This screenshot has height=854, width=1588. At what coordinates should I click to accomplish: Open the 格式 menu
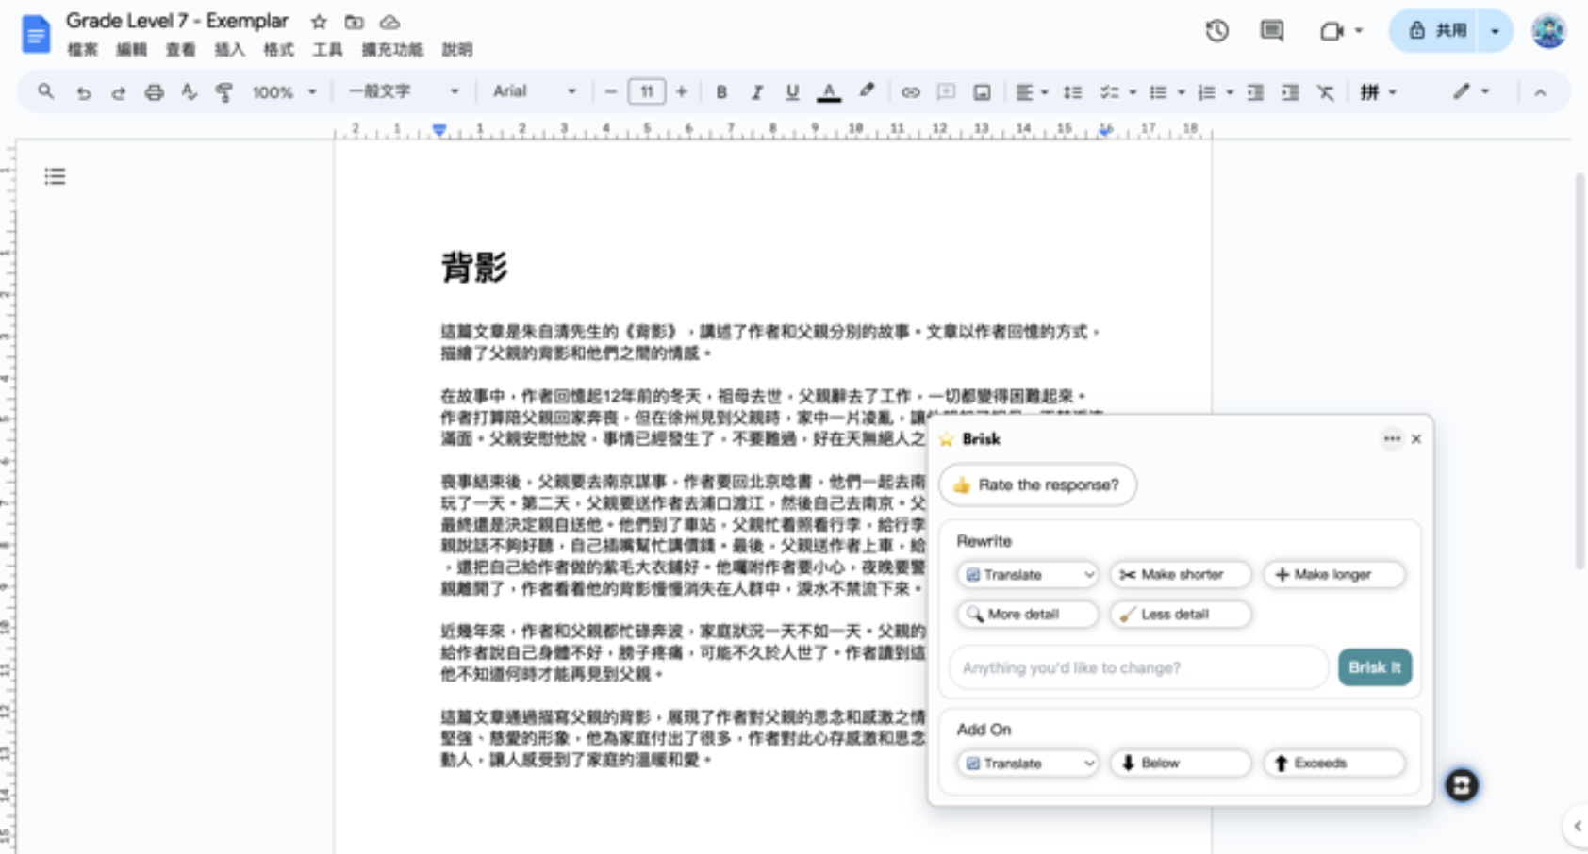(x=278, y=50)
